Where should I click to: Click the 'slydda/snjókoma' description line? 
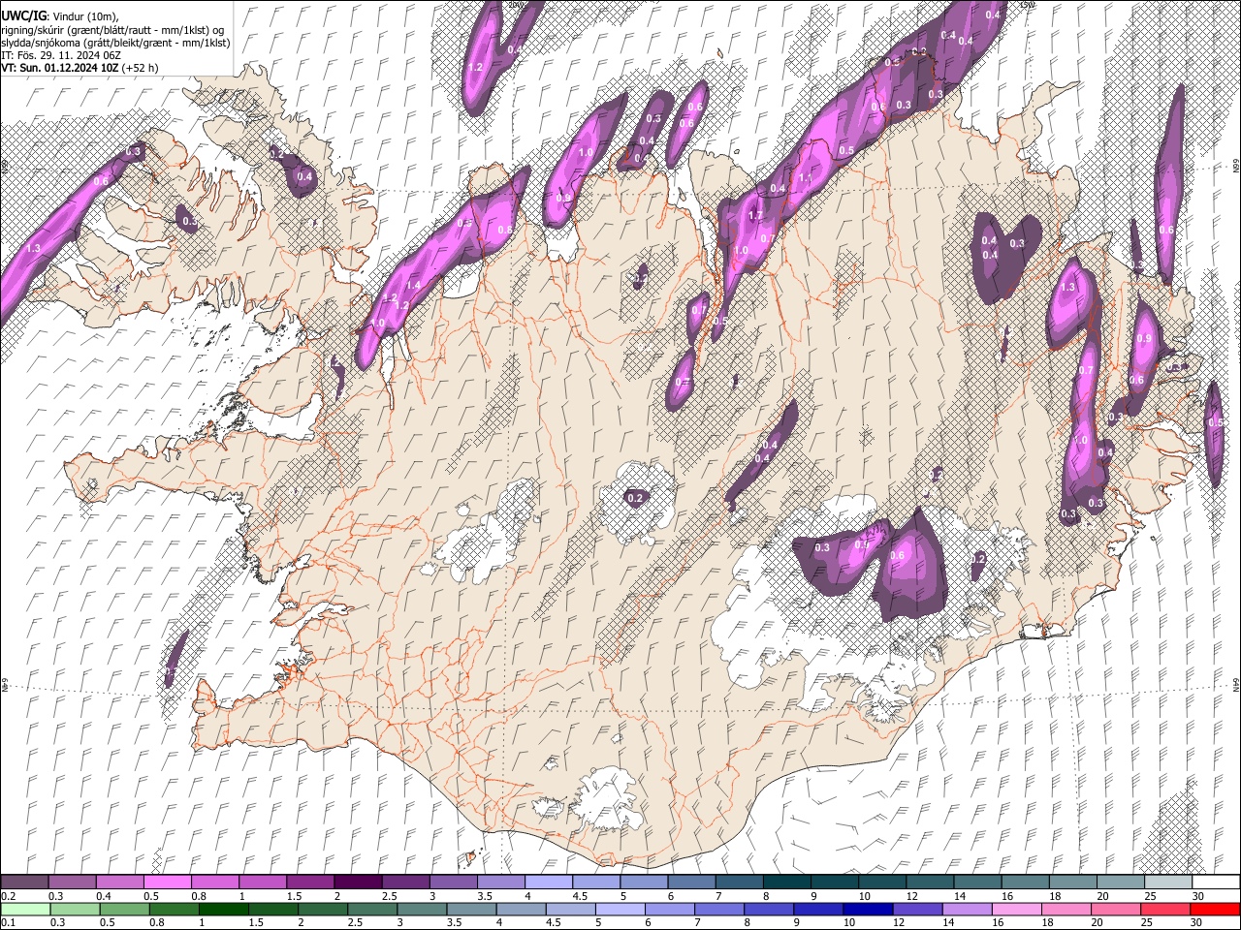pyautogui.click(x=115, y=43)
